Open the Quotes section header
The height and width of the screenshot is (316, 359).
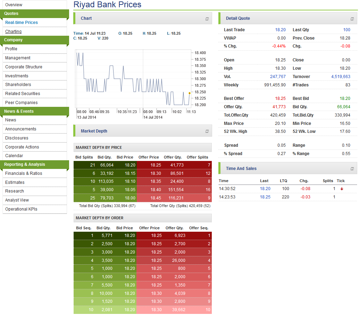35,14
